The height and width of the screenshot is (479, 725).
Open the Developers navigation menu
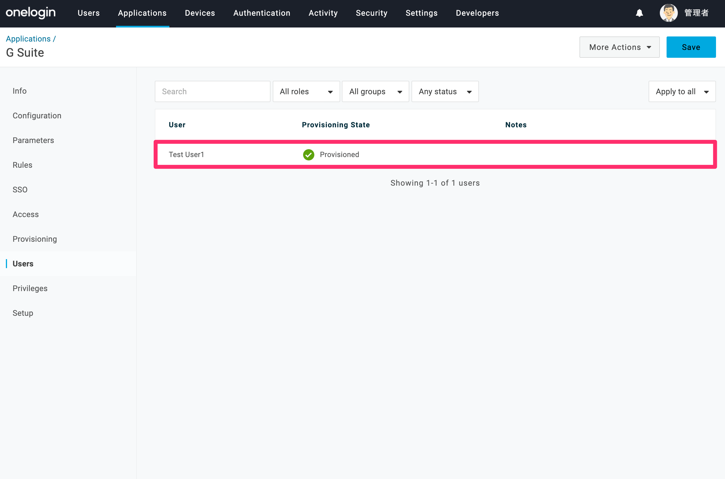[x=477, y=13]
